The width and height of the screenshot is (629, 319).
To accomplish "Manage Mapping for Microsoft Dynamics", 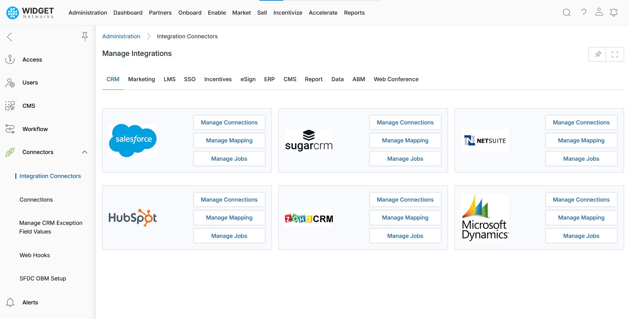I will (581, 218).
